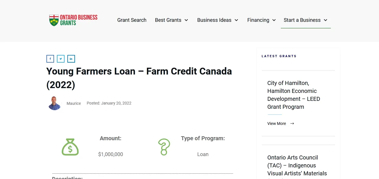
Task: Share the article on Facebook
Action: pos(50,59)
